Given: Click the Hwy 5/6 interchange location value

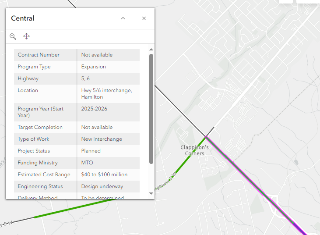Looking at the screenshot, I should coord(106,93).
